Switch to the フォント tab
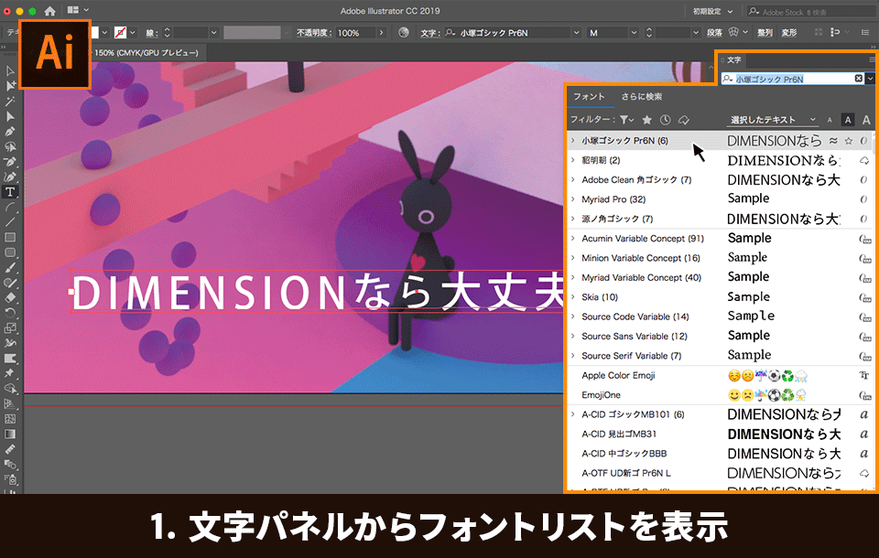 click(589, 96)
